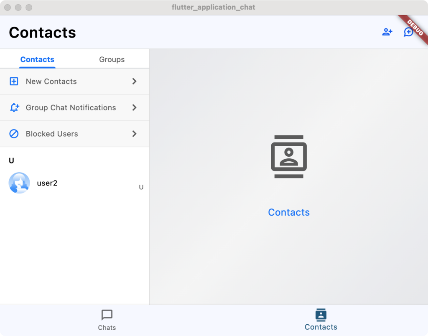Open the new chat bubble icon
Image resolution: width=428 pixels, height=336 pixels.
coord(408,32)
